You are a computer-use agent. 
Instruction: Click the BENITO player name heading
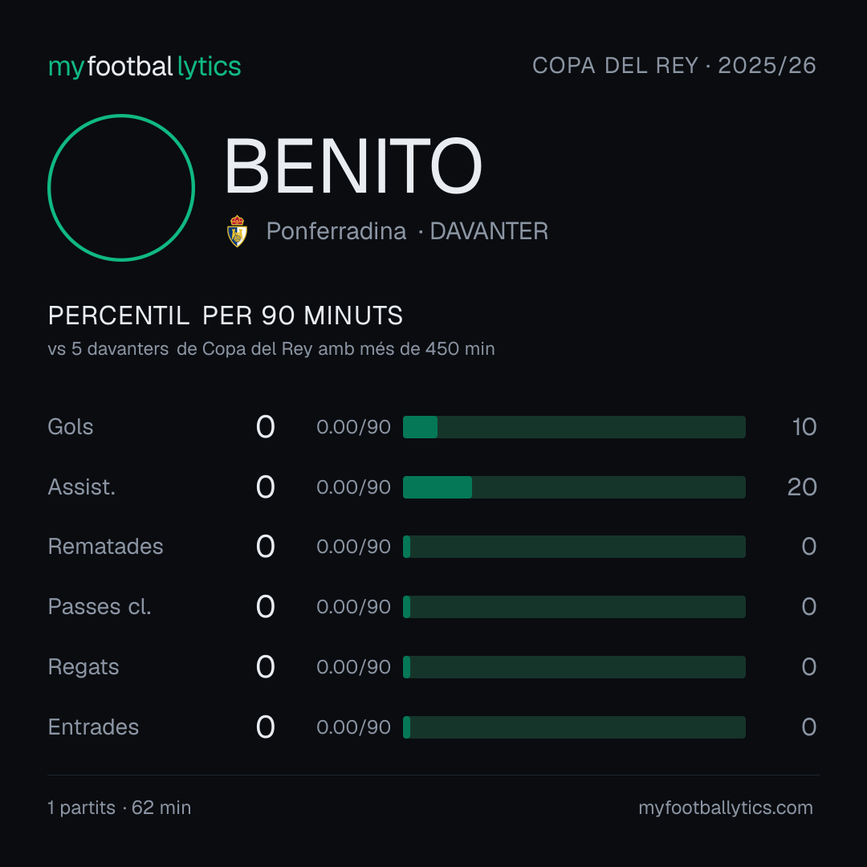353,166
